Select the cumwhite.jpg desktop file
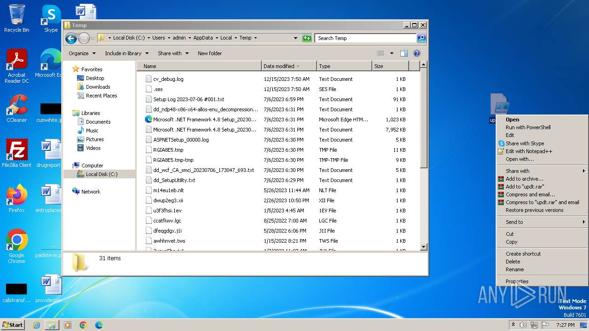Image resolution: width=589 pixels, height=331 pixels. (x=50, y=113)
